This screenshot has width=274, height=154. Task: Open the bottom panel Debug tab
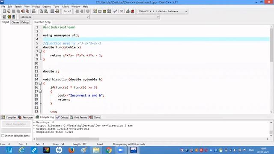pyautogui.click(x=62, y=117)
